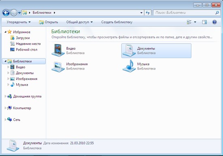The width and height of the screenshot is (223, 156).
Task: Select Изображения in the navigation tree
Action: coord(26,79)
